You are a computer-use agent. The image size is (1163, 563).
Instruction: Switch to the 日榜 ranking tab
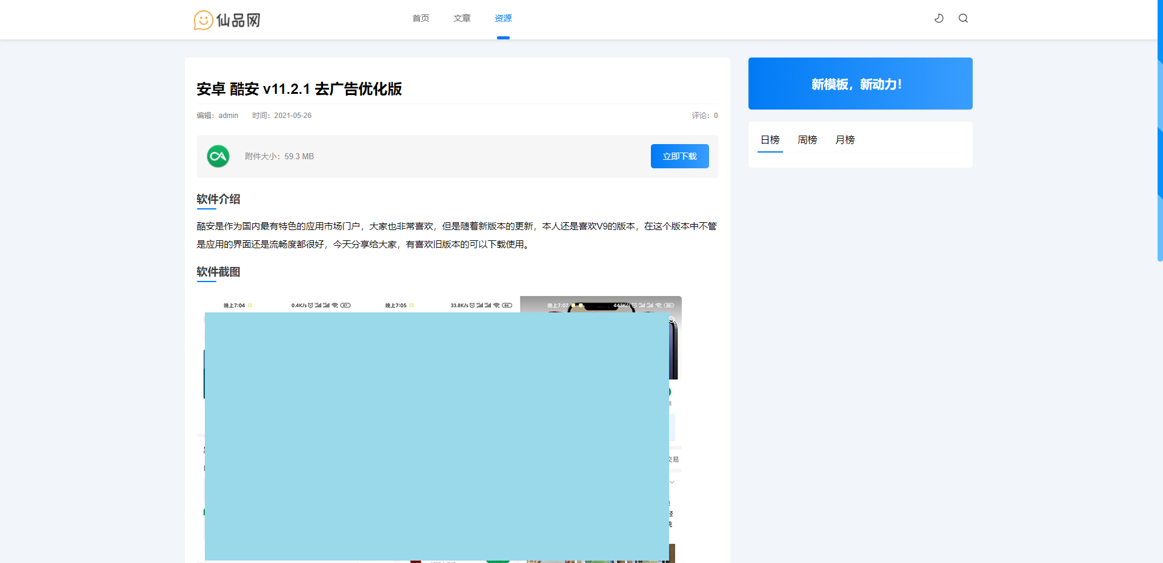coord(770,140)
